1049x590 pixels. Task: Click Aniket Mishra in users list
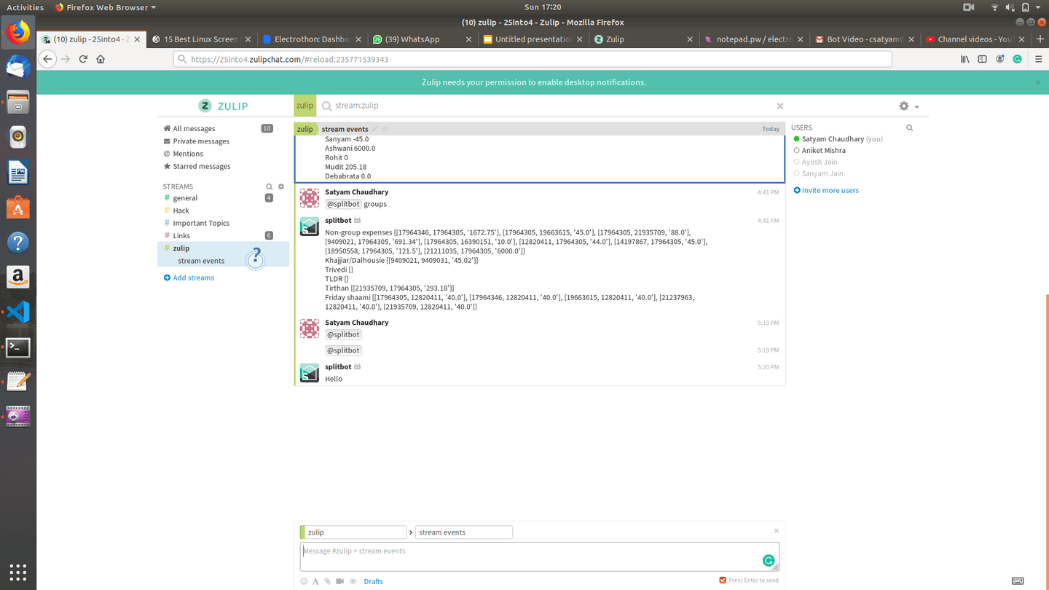823,151
